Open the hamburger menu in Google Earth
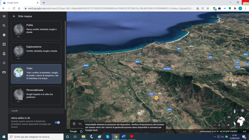The width and height of the screenshot is (249, 140). tap(4, 16)
